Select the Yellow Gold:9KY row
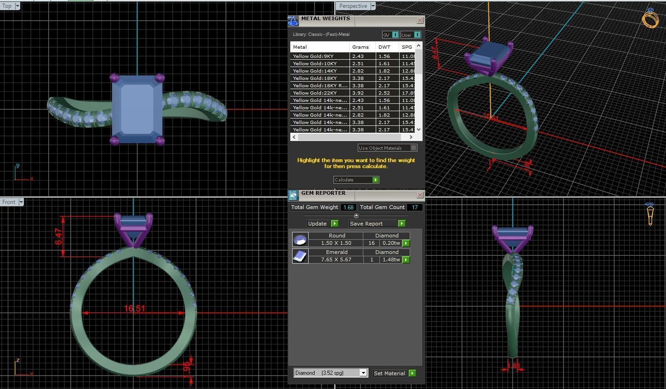Viewport: 666px width, 389px height. (x=353, y=56)
